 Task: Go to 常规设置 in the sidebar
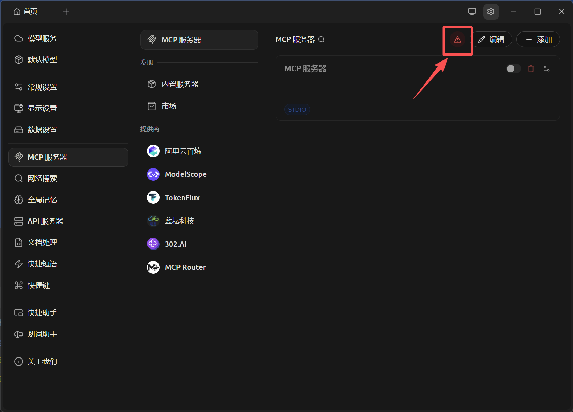[68, 87]
